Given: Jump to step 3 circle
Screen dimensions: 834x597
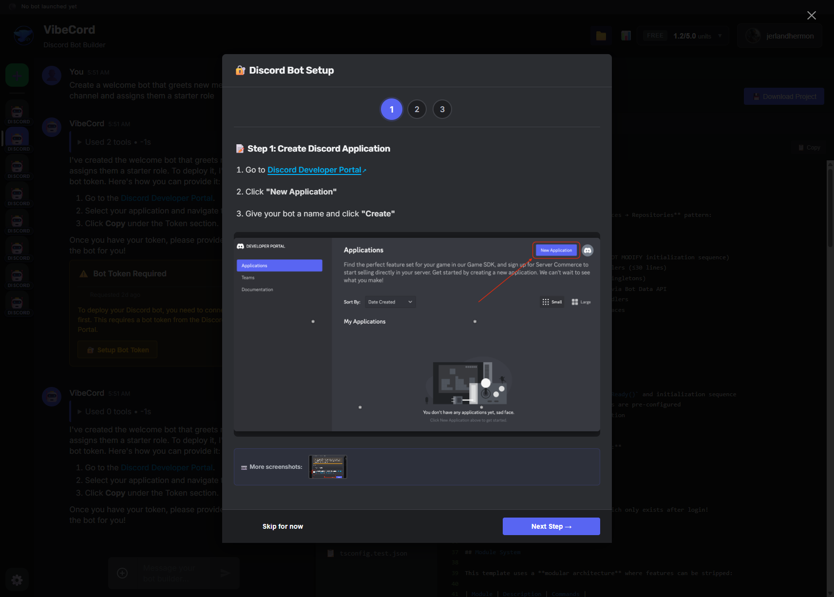Looking at the screenshot, I should [x=442, y=109].
